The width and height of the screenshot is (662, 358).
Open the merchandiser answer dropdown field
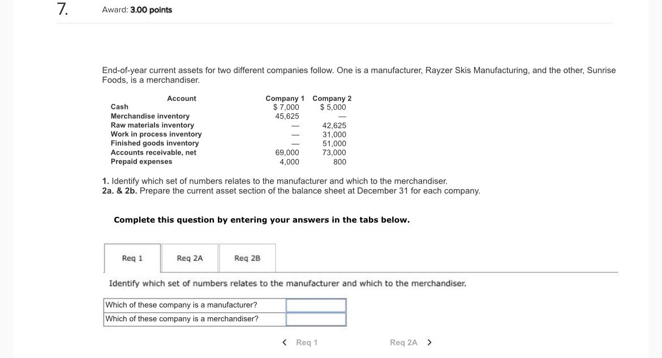(x=316, y=319)
